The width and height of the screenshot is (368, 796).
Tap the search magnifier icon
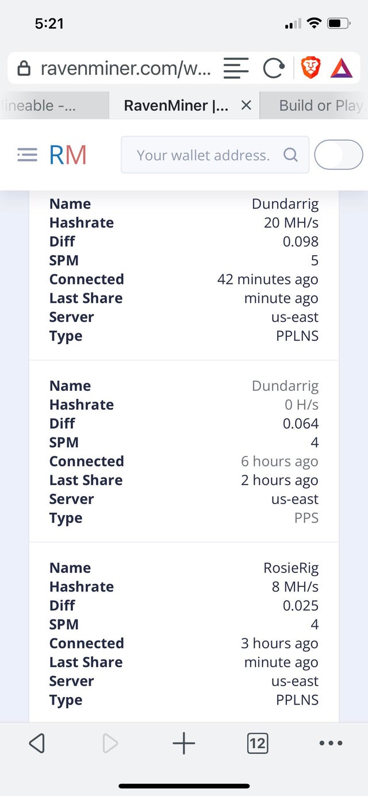coord(291,155)
